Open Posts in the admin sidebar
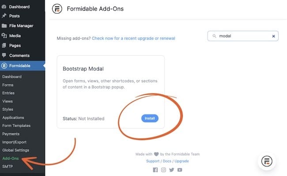Screen dimensions: 287x176 [15, 16]
